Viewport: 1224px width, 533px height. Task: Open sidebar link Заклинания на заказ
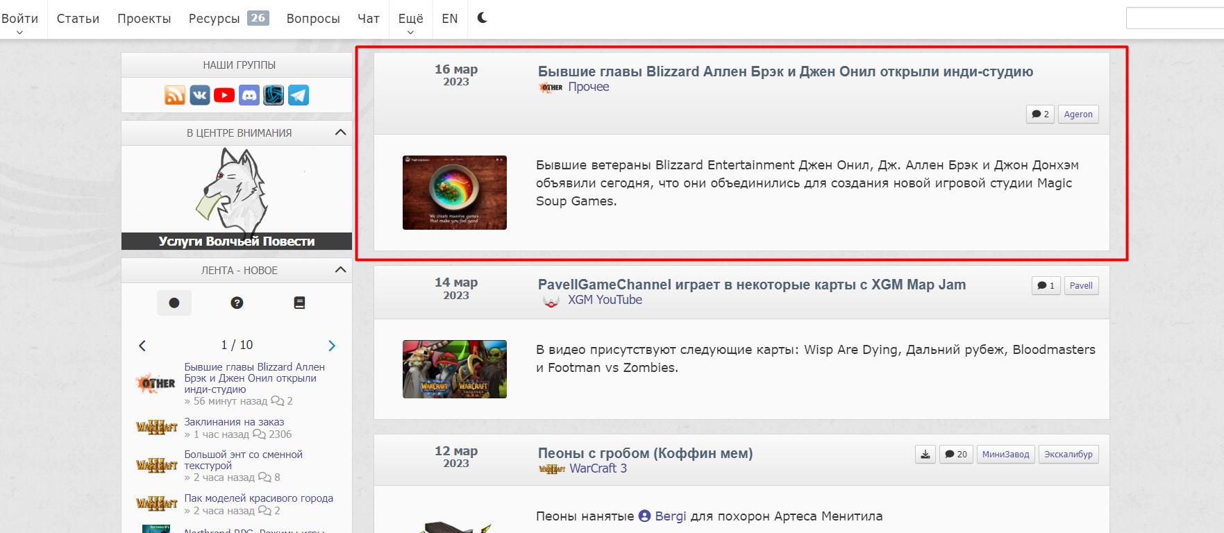click(234, 422)
